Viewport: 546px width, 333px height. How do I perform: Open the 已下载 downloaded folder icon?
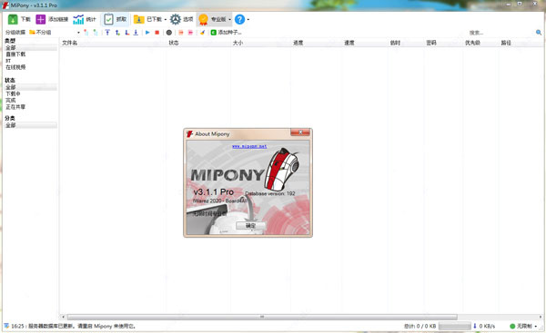(x=139, y=19)
